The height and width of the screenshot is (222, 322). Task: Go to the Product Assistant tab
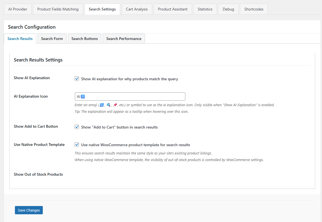[173, 9]
